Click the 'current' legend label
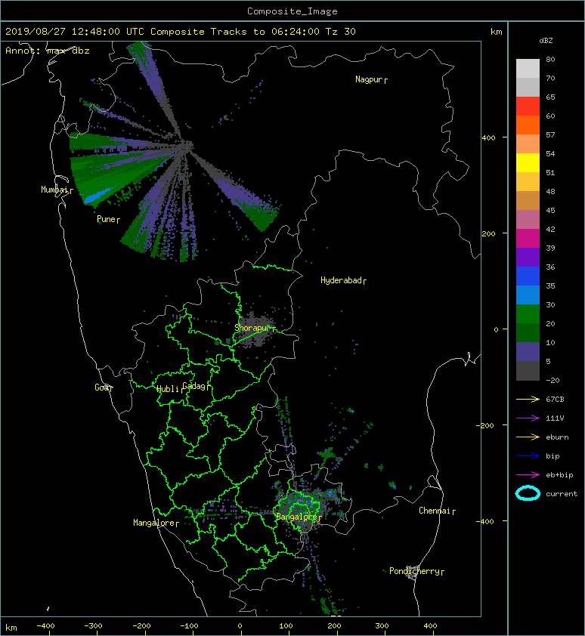585x636 pixels. pyautogui.click(x=562, y=494)
